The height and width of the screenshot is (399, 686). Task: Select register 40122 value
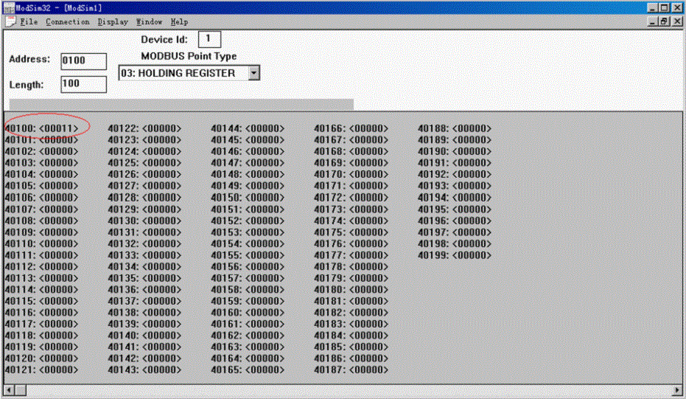click(161, 128)
